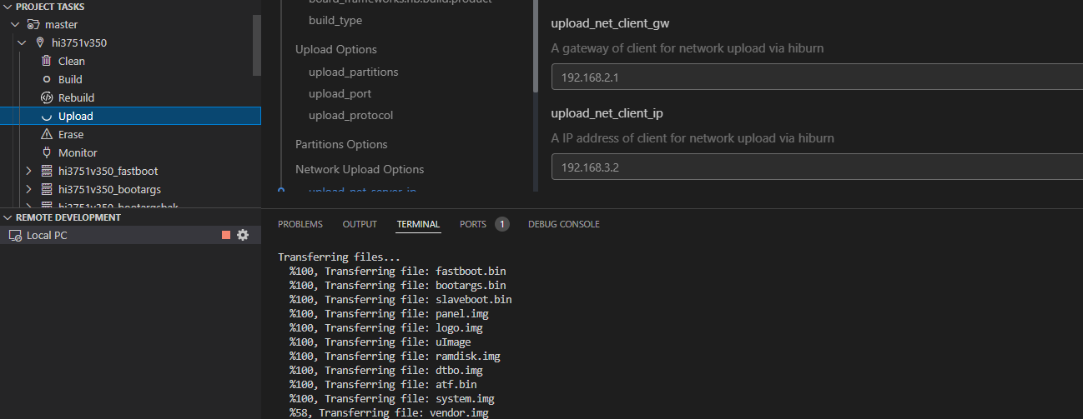Click the Monitor plug icon

(x=47, y=152)
